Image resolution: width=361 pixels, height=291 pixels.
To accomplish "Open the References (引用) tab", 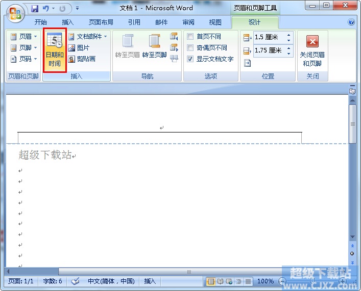I will 134,22.
